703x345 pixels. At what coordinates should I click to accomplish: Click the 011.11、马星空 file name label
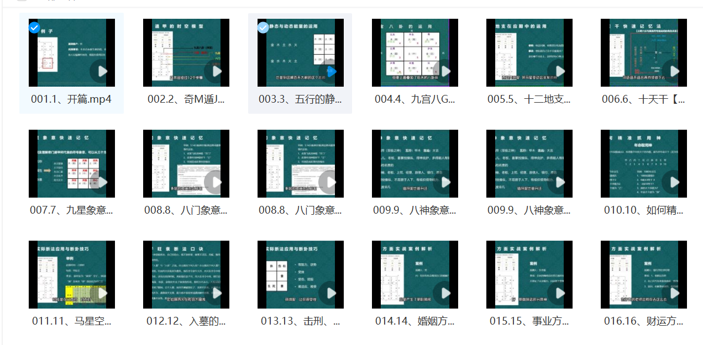click(71, 321)
